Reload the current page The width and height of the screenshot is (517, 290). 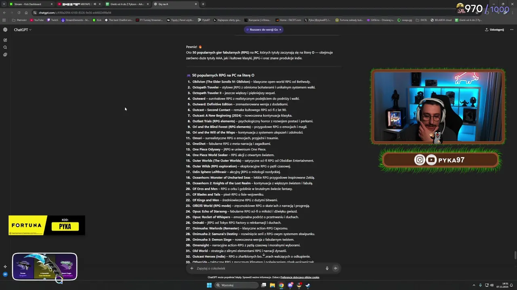click(x=19, y=12)
